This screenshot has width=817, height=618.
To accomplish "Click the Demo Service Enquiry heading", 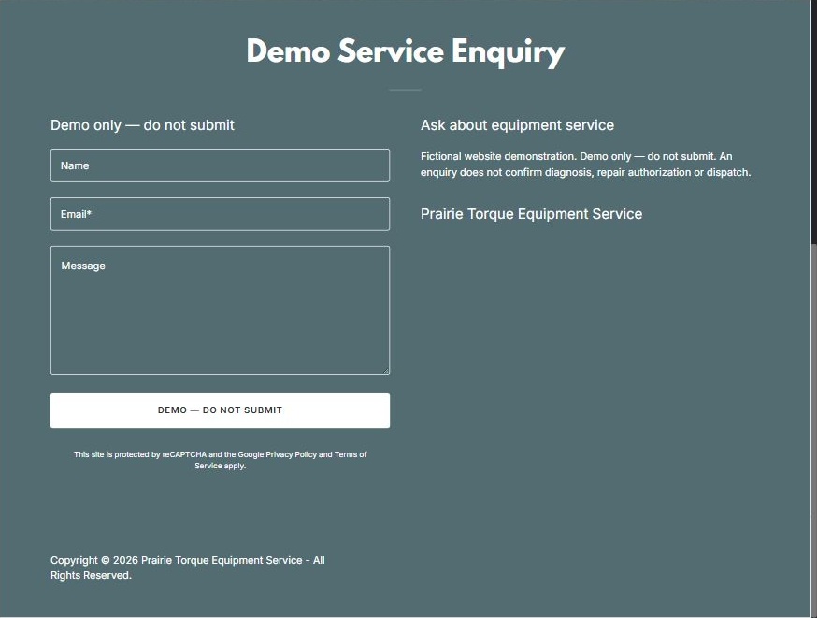I will [406, 52].
